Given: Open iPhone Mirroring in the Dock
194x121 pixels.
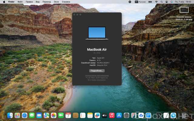Looking at the screenshot, I should (x=134, y=116).
